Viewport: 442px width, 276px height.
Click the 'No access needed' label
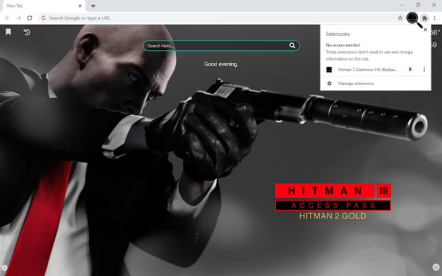[343, 45]
